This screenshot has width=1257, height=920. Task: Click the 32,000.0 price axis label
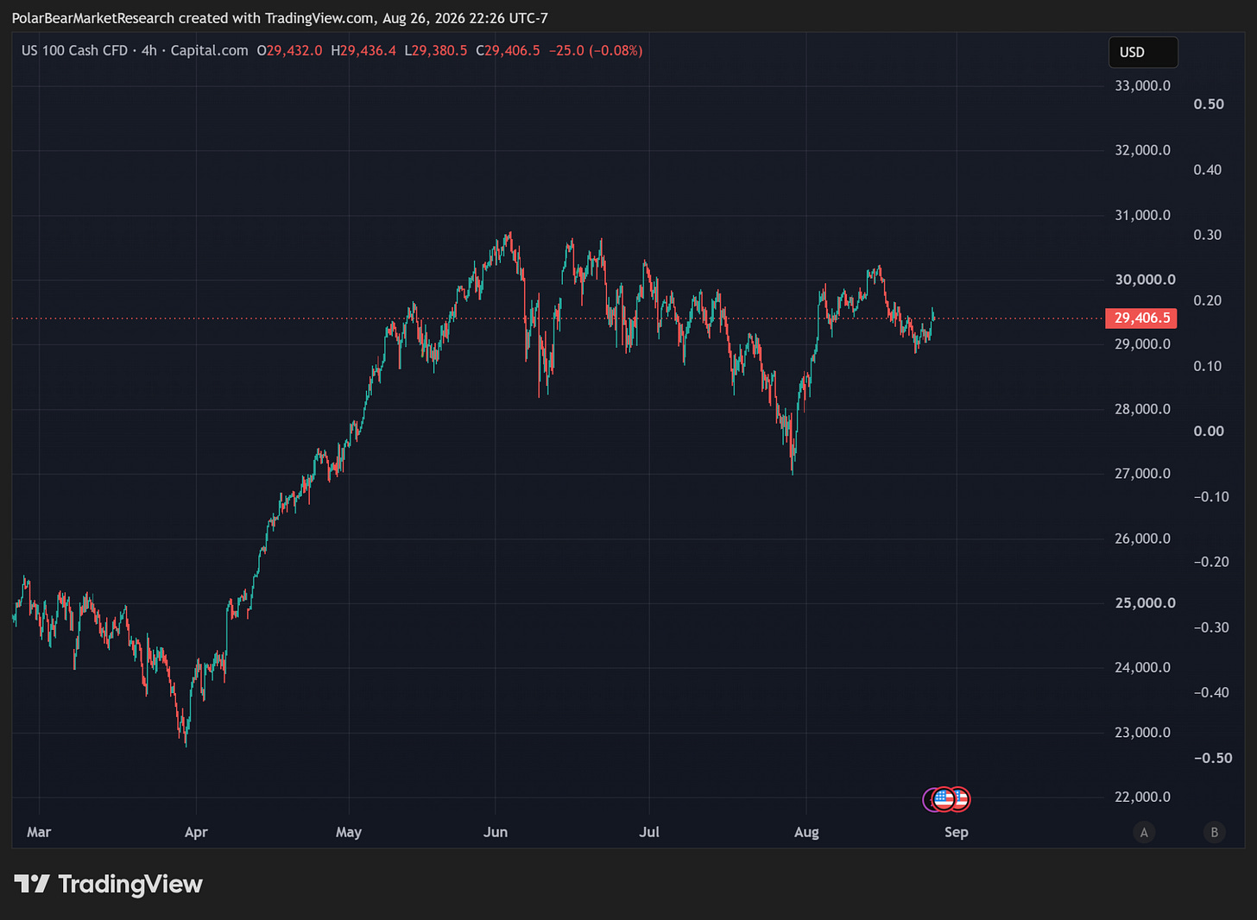[1143, 150]
